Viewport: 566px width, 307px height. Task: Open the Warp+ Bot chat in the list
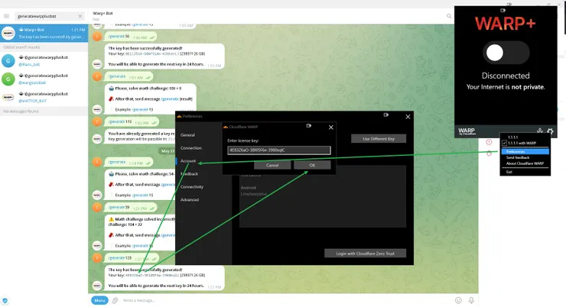pyautogui.click(x=44, y=33)
